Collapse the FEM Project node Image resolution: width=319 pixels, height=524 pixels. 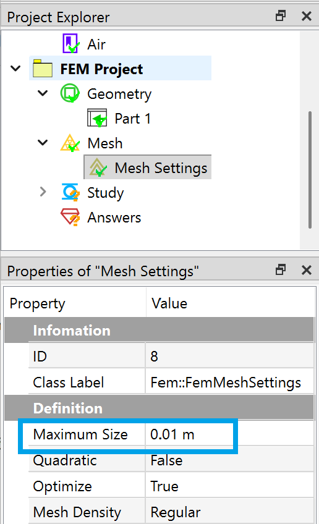point(15,69)
